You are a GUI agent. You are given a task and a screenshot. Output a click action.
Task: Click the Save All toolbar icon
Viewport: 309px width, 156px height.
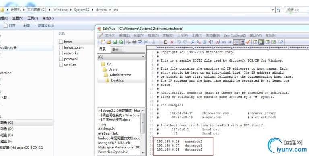[121, 42]
